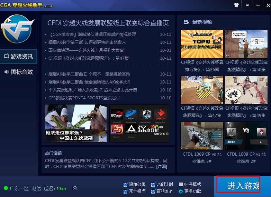Image resolution: width=271 pixels, height=197 pixels.
Task: Open the 更多功能 link
Action: (x=192, y=191)
